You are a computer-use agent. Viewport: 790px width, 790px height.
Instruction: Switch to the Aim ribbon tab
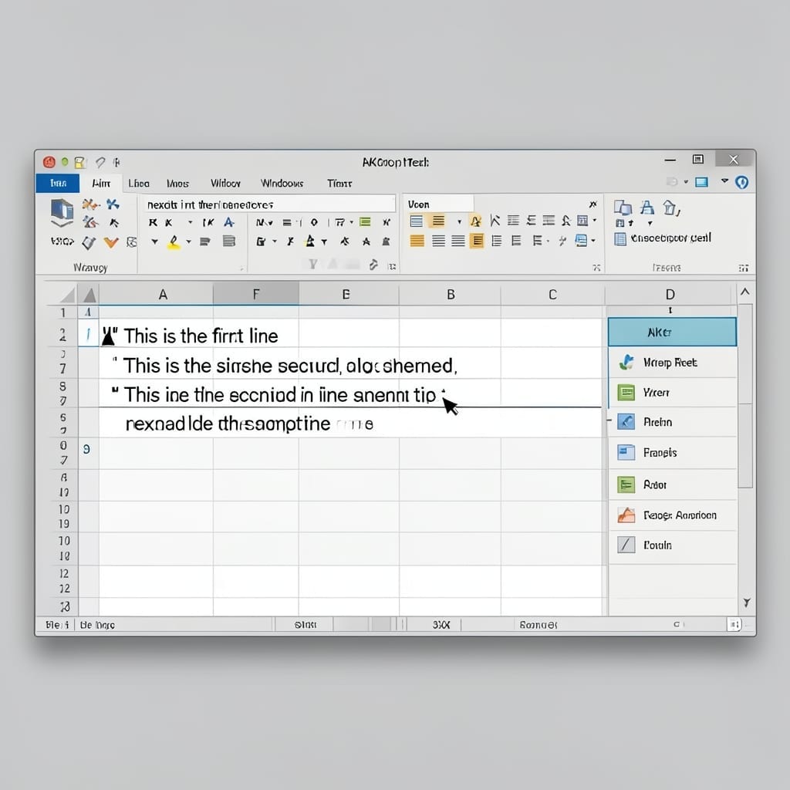point(101,184)
